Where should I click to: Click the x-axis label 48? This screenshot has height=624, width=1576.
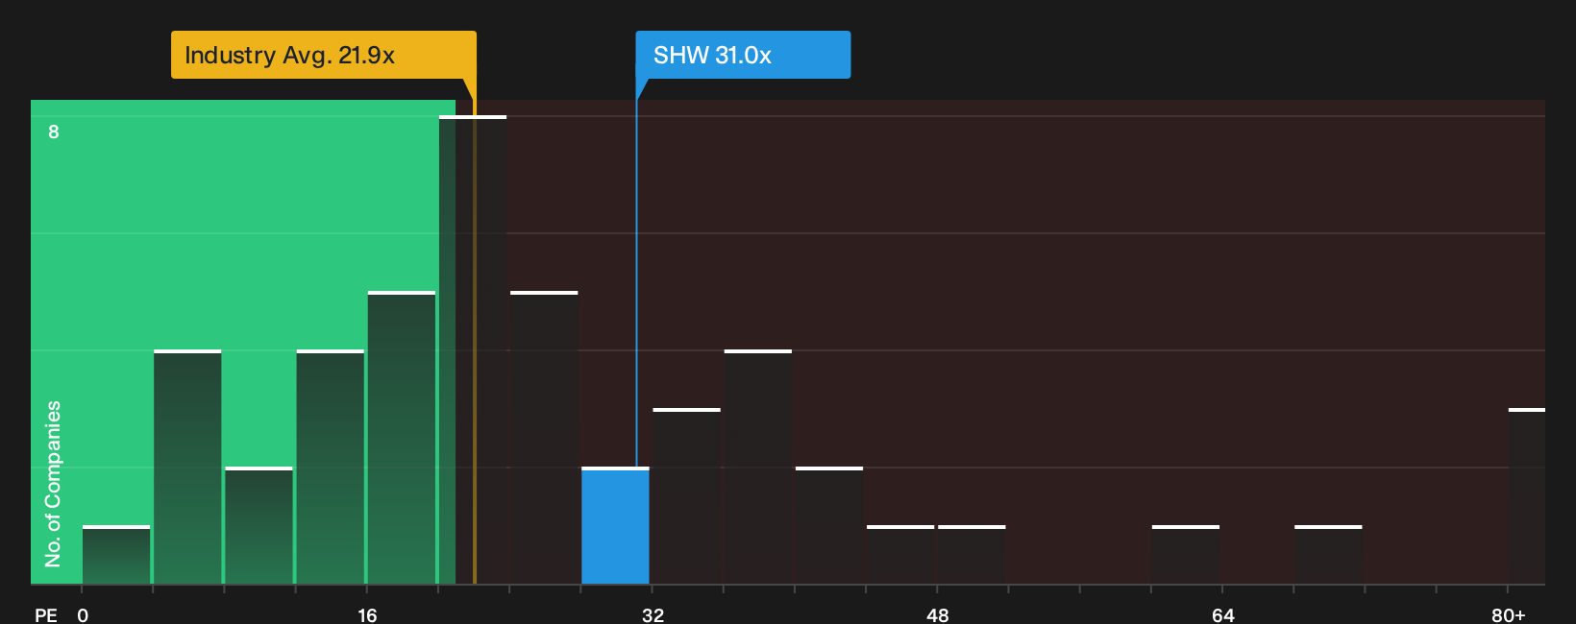(x=938, y=614)
